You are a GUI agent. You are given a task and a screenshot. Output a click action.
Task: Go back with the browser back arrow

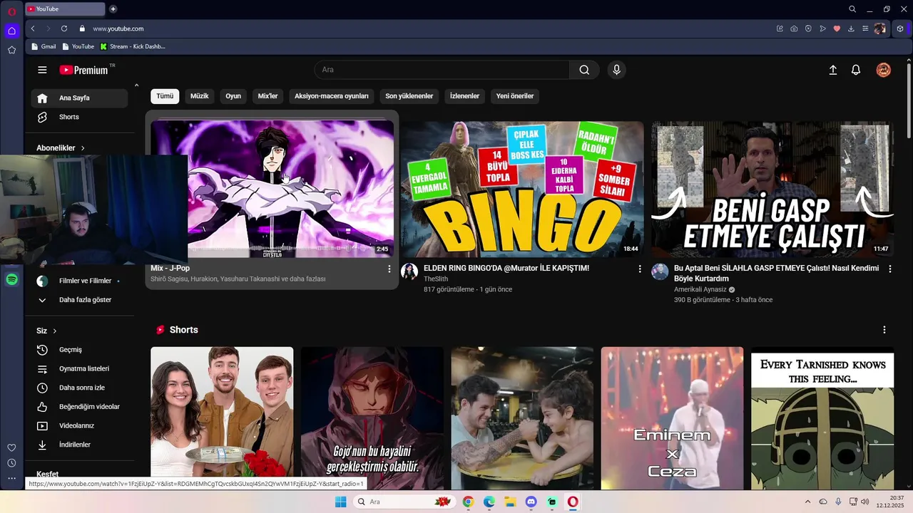click(x=33, y=28)
